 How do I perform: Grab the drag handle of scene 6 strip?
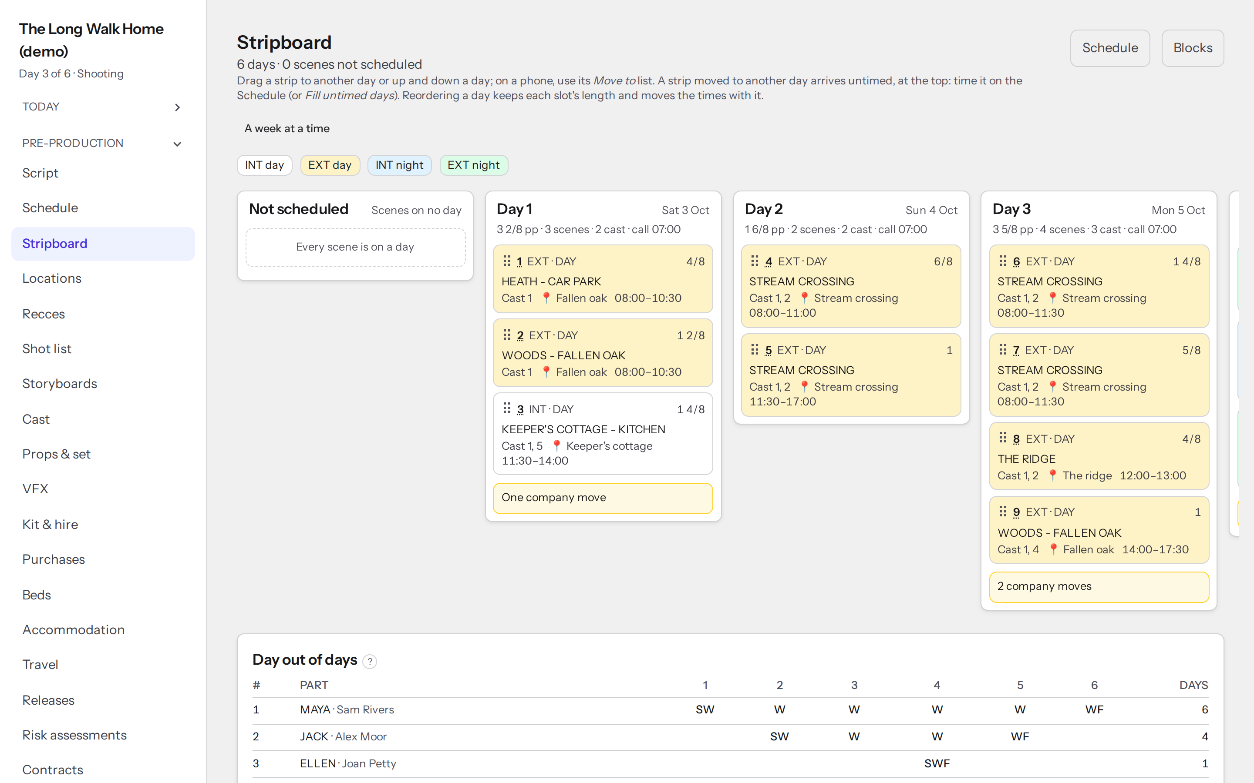point(1003,261)
